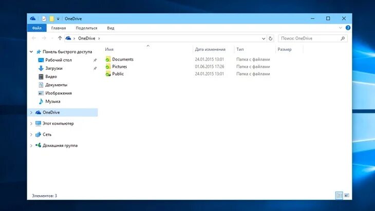Viewport: 375px width, 211px height.
Task: Click the OneDrive cloud icon in title bar
Action: [x=33, y=18]
